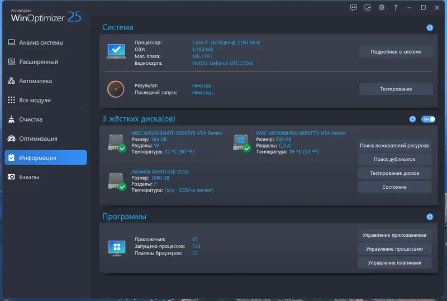Click (n/a - SSD/no sensor) temperature text
Viewport: 447px width, 301px height.
pyautogui.click(x=189, y=190)
